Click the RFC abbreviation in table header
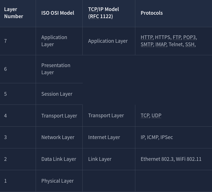 point(95,16)
